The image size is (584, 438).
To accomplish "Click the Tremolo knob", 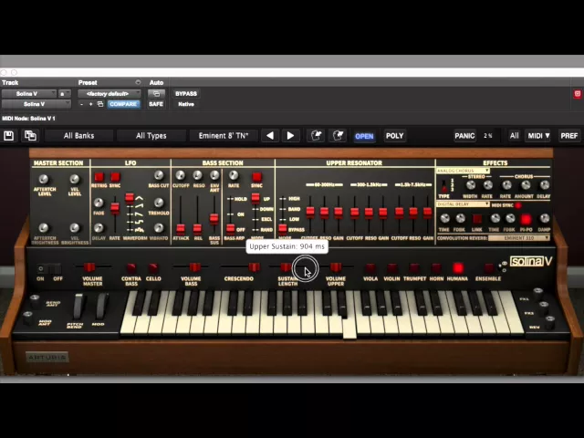I will point(159,203).
